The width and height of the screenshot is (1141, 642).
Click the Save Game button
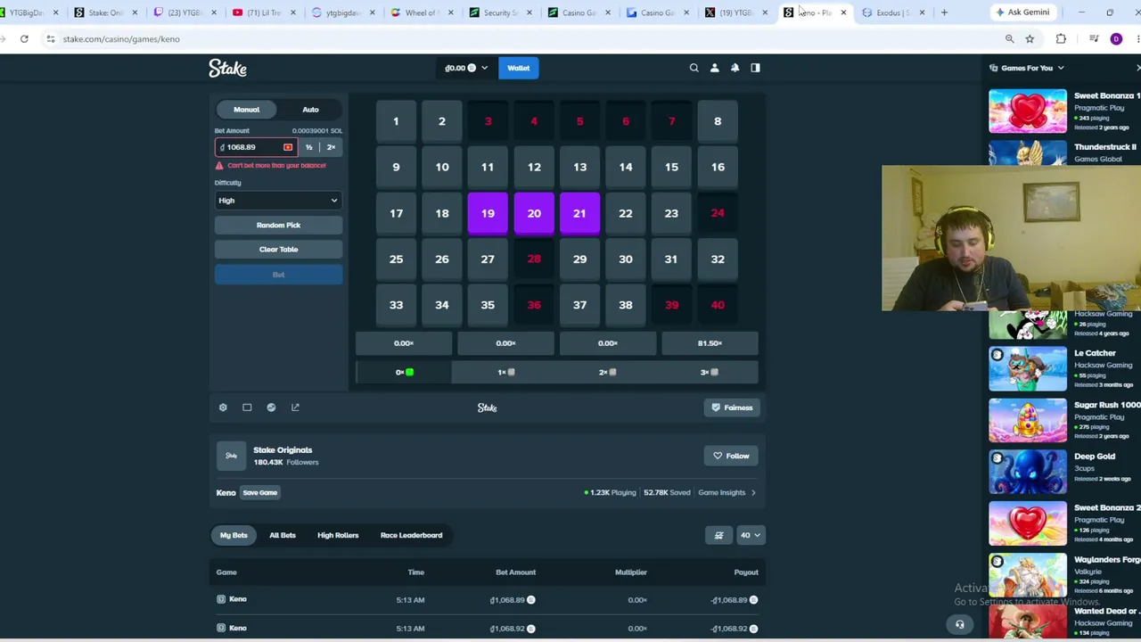pyautogui.click(x=260, y=492)
